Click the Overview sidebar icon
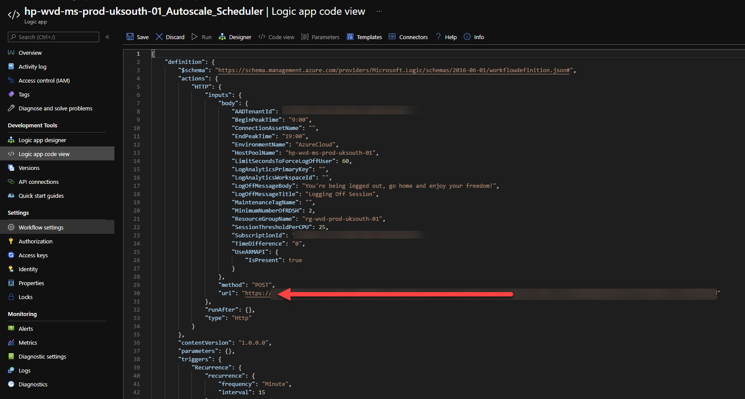This screenshot has width=745, height=399. [x=11, y=53]
